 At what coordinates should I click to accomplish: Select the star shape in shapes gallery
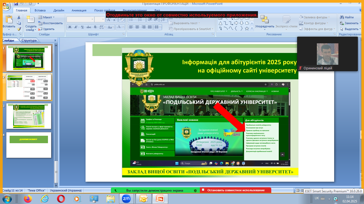[x=247, y=28]
